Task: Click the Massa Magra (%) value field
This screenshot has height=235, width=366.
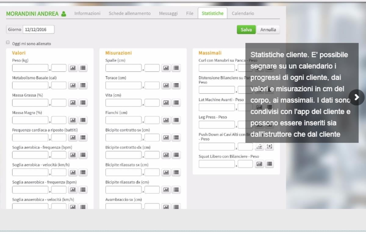Action: (x=30, y=120)
